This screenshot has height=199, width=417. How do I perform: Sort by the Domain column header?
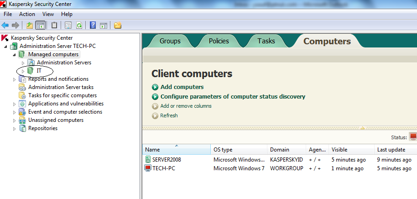coord(287,150)
